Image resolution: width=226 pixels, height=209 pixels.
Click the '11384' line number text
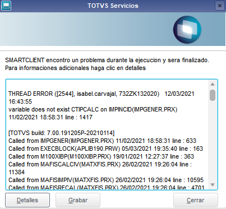coord(16,172)
